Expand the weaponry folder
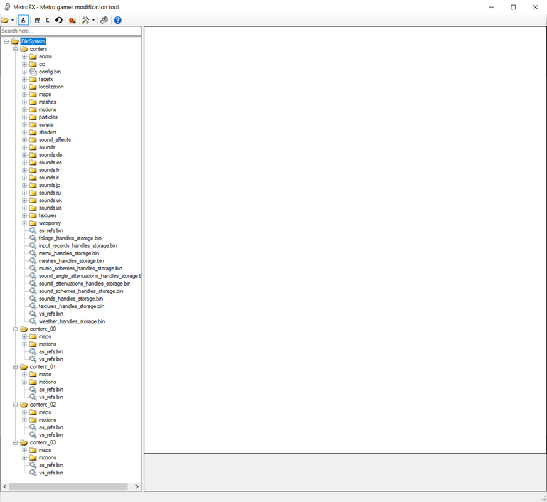Image resolution: width=547 pixels, height=502 pixels. pyautogui.click(x=24, y=223)
